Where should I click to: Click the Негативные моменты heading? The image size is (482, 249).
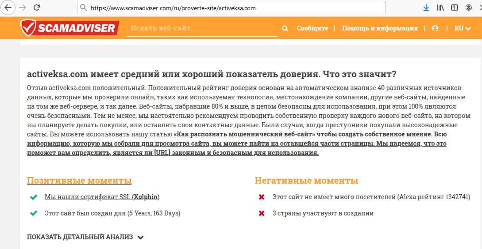[x=306, y=181]
